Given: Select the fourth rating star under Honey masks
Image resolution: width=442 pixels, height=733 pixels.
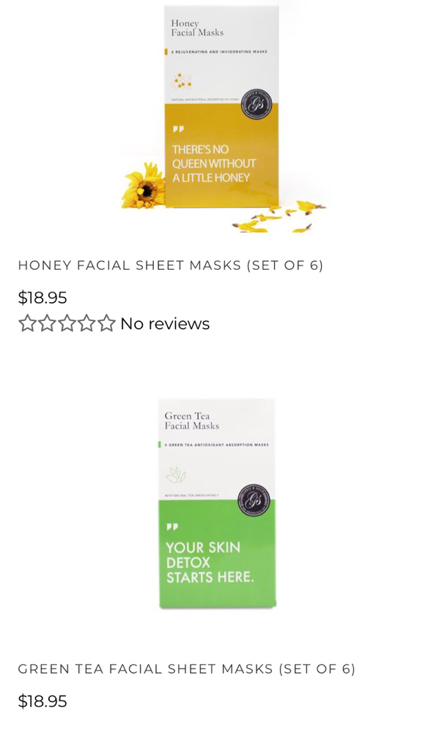Looking at the screenshot, I should pos(86,323).
